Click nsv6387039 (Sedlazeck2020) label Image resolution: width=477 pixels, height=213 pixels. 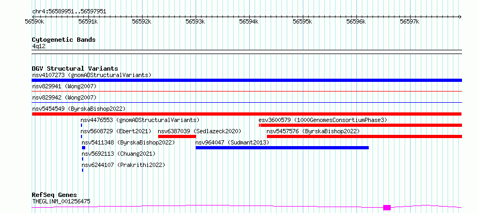click(x=199, y=131)
